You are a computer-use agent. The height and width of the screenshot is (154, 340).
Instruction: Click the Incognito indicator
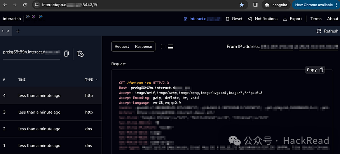(276, 5)
